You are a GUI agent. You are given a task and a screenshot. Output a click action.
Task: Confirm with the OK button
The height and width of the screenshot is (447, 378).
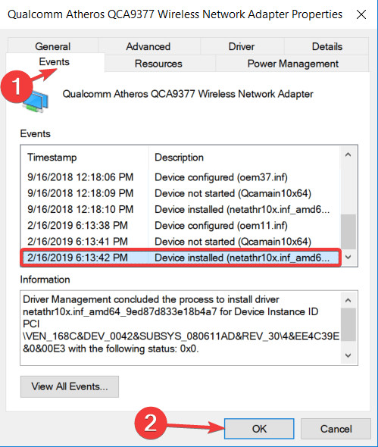259,429
